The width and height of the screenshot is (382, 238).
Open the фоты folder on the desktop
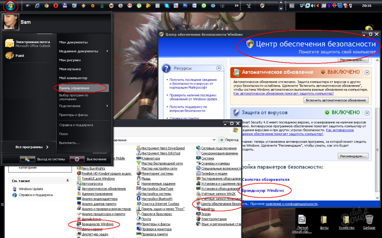pyautogui.click(x=324, y=222)
